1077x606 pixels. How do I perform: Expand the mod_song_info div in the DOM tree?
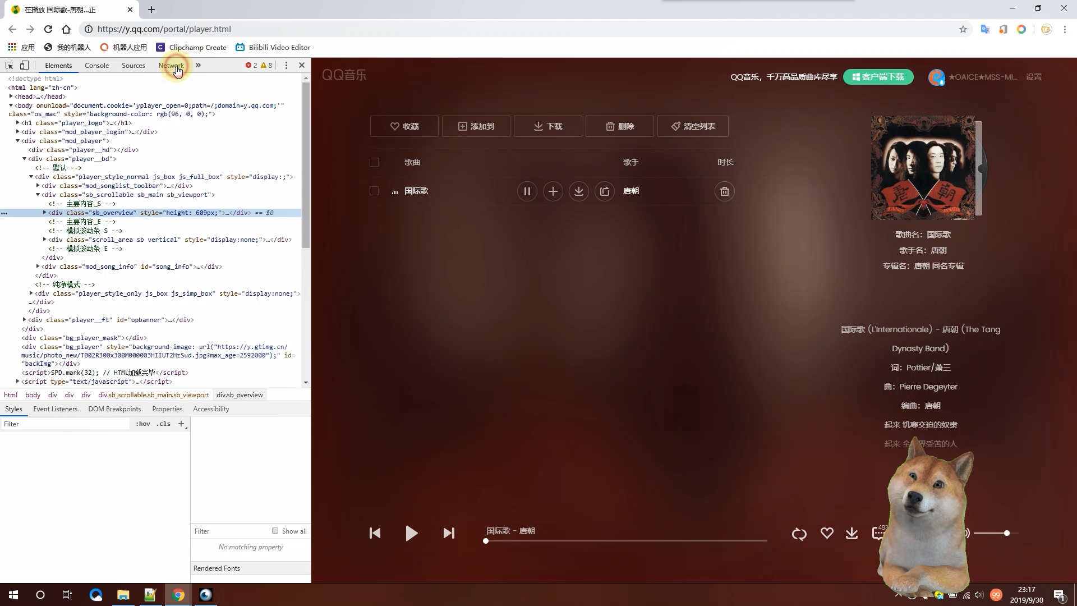click(38, 267)
